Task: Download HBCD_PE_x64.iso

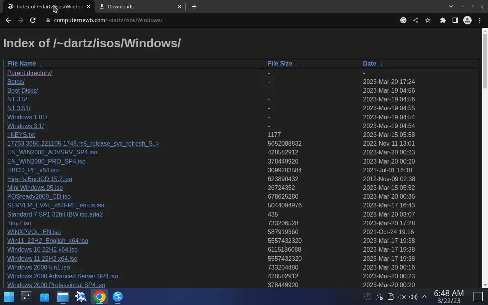Action: coord(33,170)
